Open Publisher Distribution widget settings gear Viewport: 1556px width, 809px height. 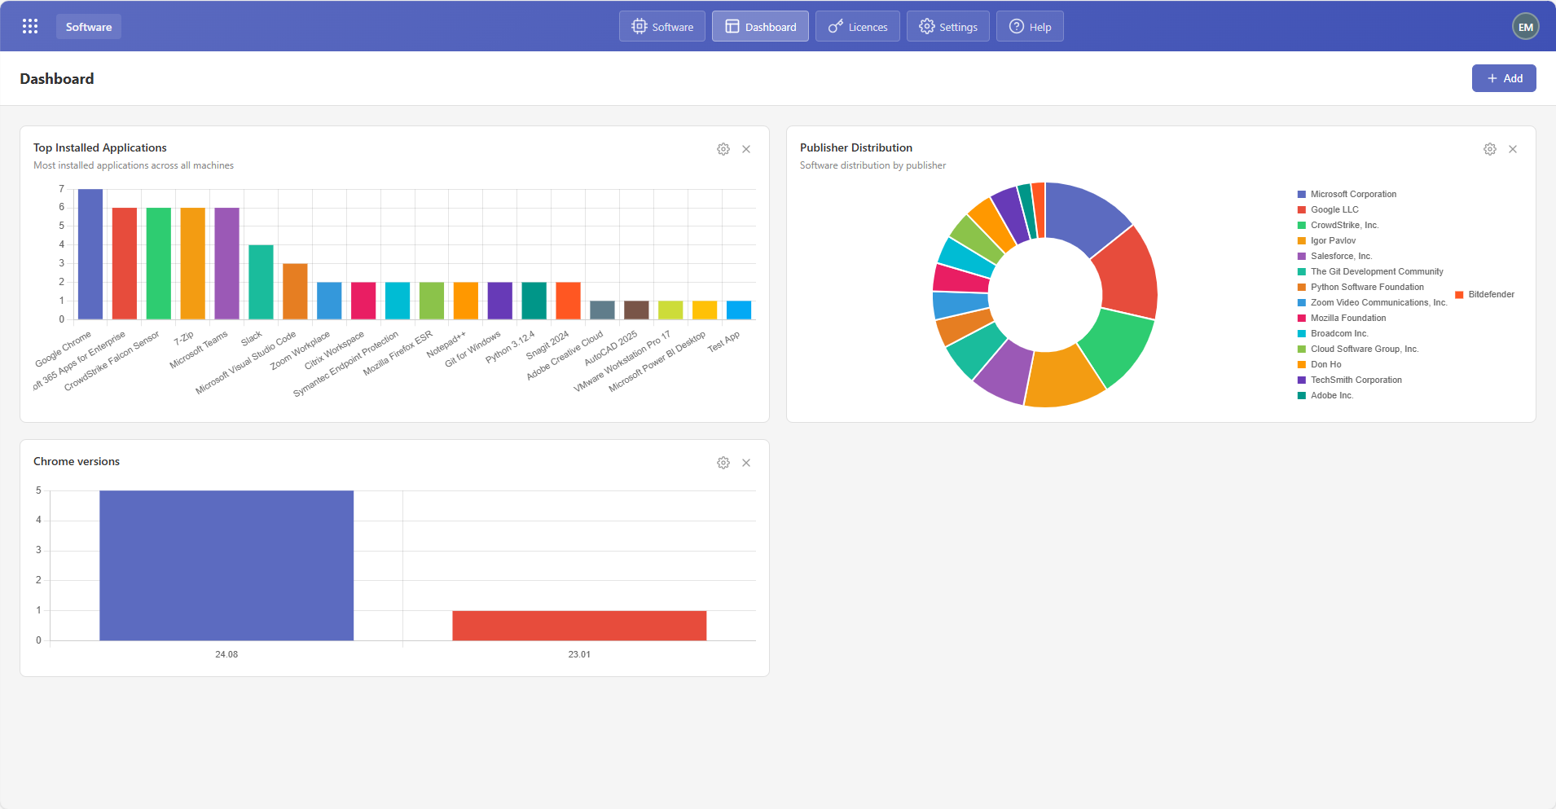coord(1490,149)
